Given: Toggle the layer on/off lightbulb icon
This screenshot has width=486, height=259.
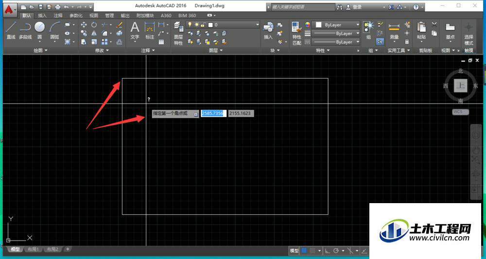Looking at the screenshot, I should point(190,25).
